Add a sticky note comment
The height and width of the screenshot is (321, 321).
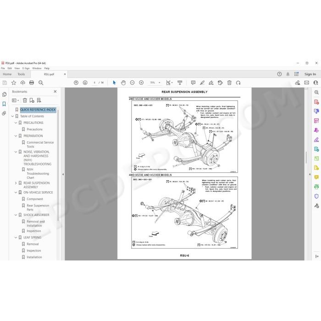click(193, 83)
